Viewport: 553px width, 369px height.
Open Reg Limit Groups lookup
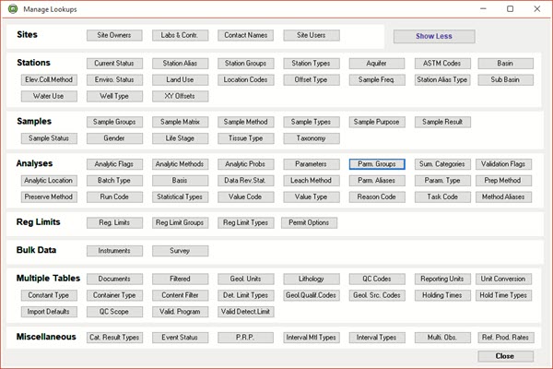[x=181, y=223]
